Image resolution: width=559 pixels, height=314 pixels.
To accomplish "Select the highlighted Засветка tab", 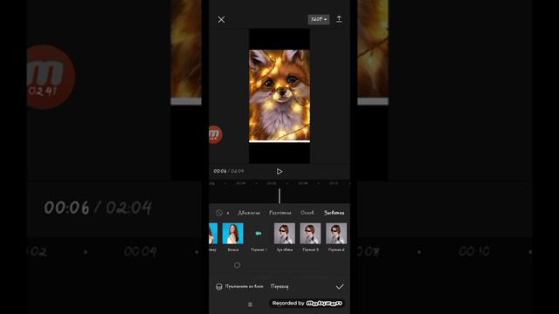I will click(334, 213).
